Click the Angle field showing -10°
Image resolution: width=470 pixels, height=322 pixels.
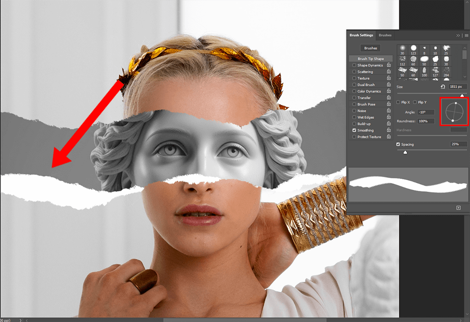425,112
